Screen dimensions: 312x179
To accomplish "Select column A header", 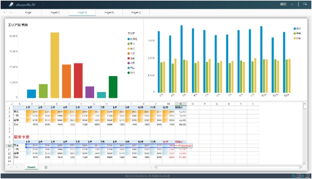I will 19,104.
